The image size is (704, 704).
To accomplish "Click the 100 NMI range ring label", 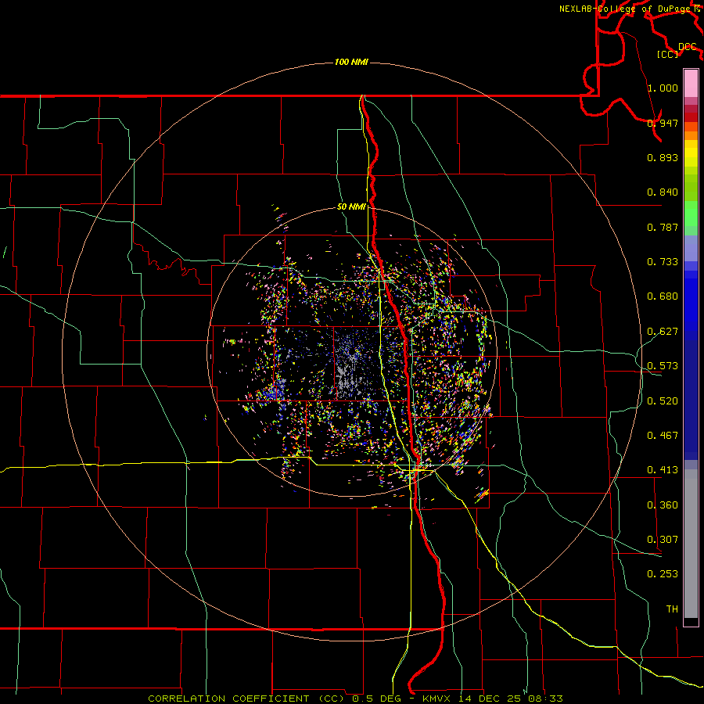I will [351, 62].
